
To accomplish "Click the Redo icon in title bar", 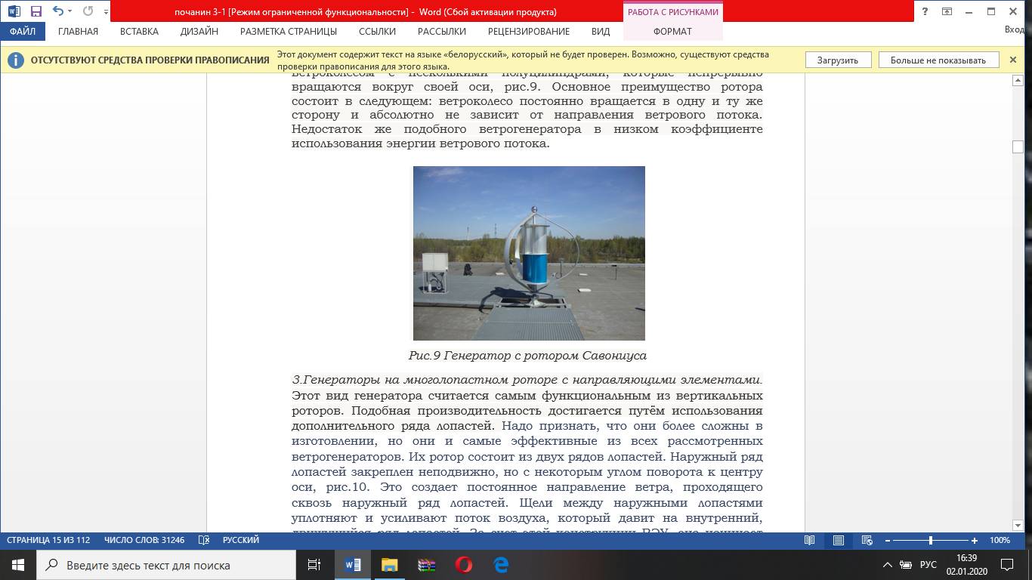I will coord(88,11).
